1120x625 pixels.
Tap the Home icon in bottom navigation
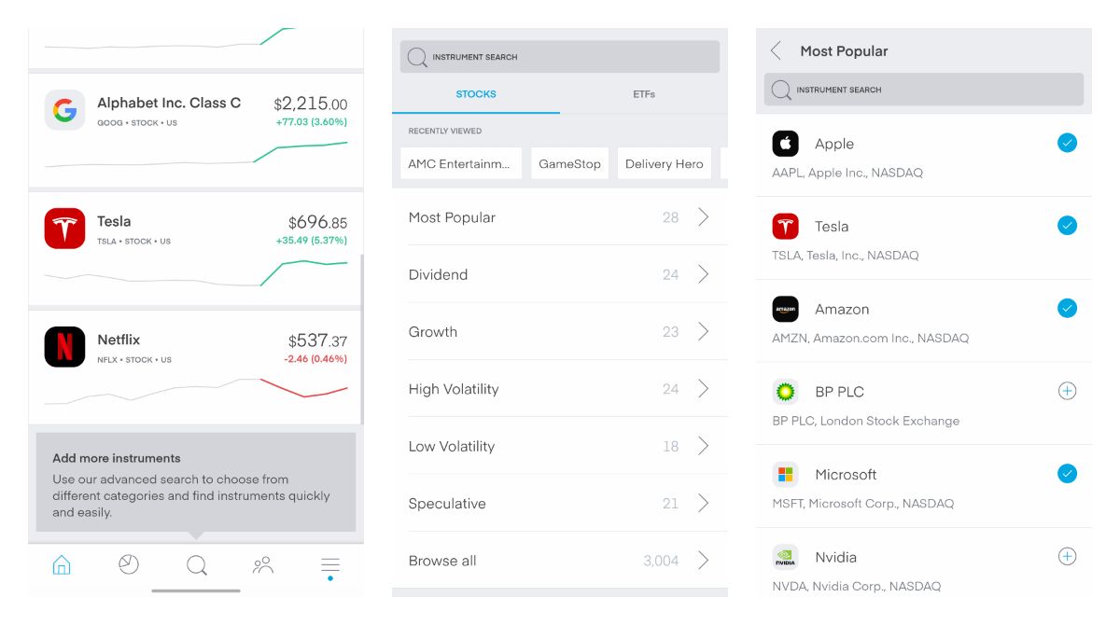click(62, 565)
